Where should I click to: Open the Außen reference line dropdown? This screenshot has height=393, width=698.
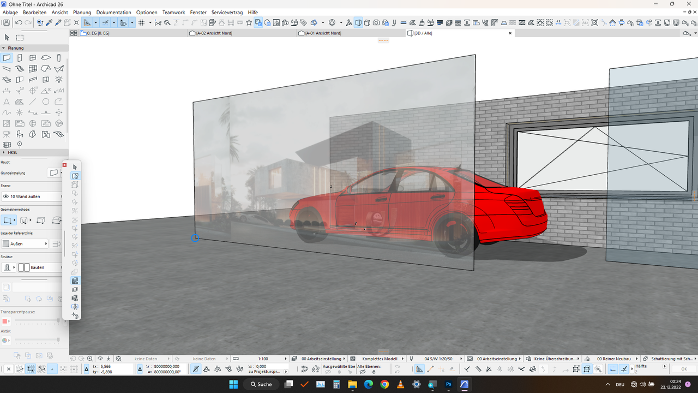coord(25,244)
